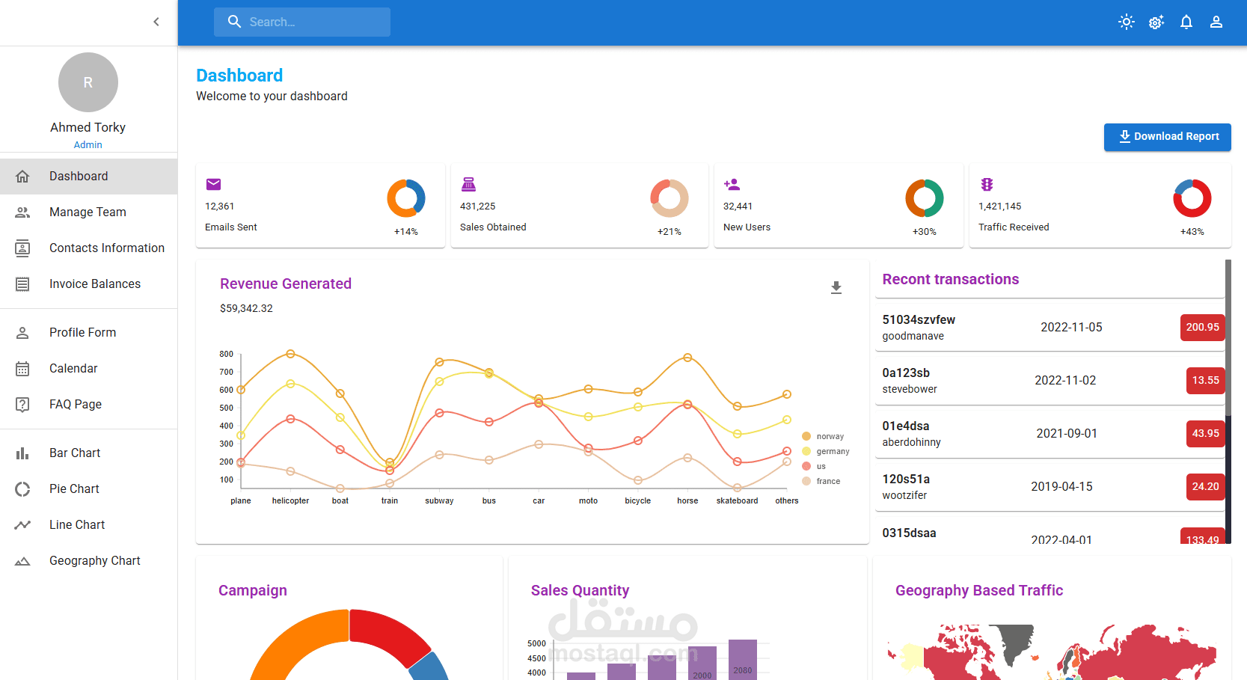Click the Sales Obtained +21% donut ring
Image resolution: width=1247 pixels, height=680 pixels.
tap(670, 198)
